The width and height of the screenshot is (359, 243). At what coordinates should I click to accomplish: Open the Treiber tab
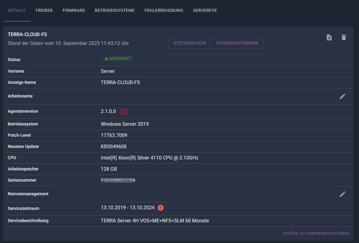tap(44, 11)
